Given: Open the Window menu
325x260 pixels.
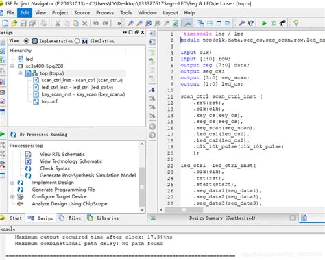Looking at the screenshot, I should (x=147, y=13).
